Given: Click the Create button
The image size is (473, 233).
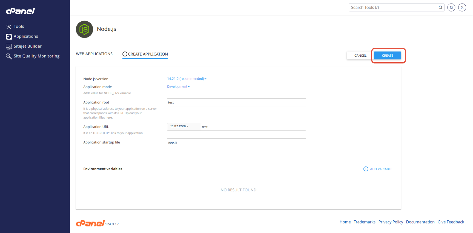Looking at the screenshot, I should (x=387, y=56).
